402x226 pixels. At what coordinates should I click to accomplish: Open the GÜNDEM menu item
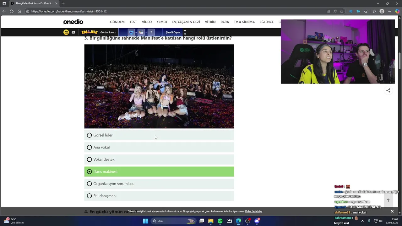pos(117,22)
